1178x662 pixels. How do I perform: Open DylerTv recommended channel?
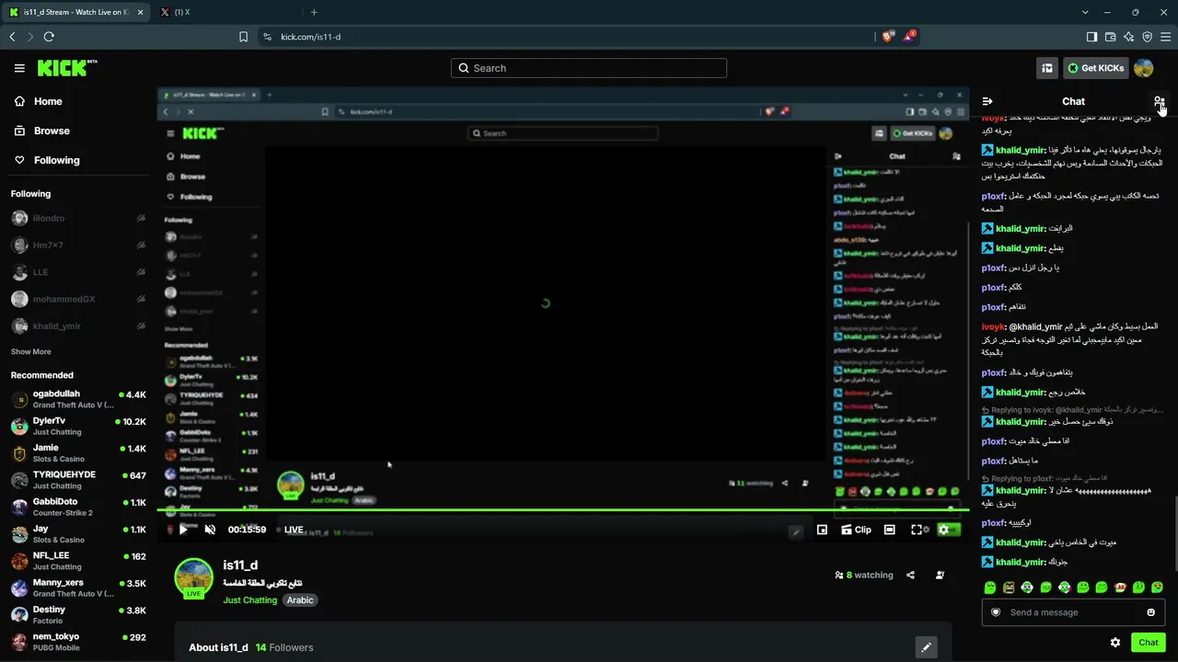click(78, 426)
